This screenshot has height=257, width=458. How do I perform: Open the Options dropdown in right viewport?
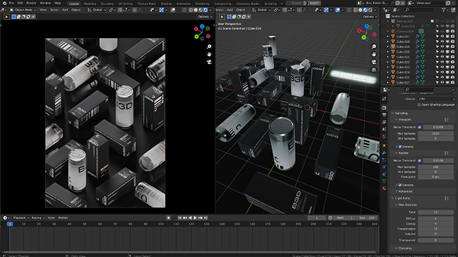(369, 16)
